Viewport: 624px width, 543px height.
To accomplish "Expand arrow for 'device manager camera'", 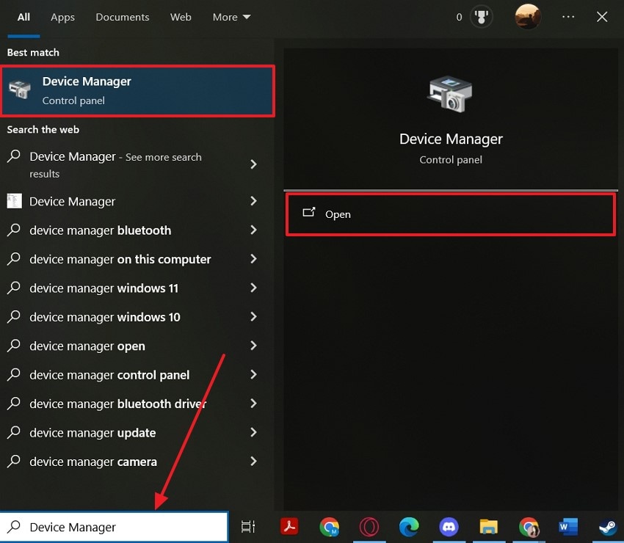I will coord(253,461).
